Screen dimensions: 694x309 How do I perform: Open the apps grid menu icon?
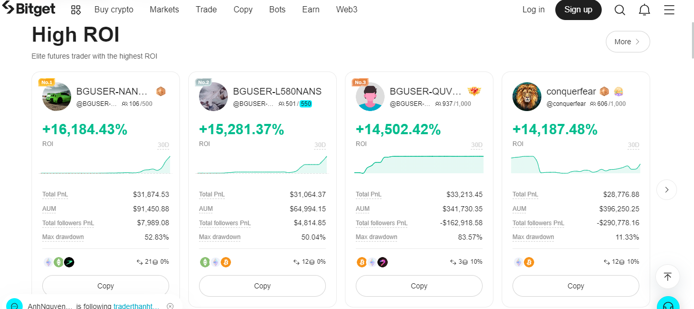(x=76, y=10)
